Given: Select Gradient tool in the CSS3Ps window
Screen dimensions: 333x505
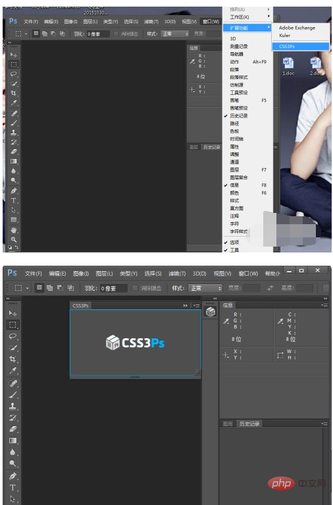Looking at the screenshot, I should tap(13, 440).
